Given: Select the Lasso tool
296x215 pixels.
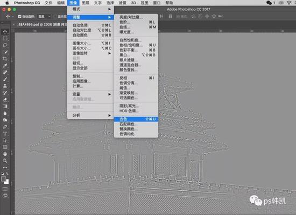Looking at the screenshot, I should pos(5,45).
